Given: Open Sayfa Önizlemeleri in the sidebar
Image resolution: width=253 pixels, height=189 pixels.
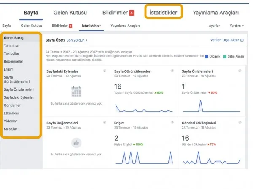Looking at the screenshot, I should [x=19, y=89].
